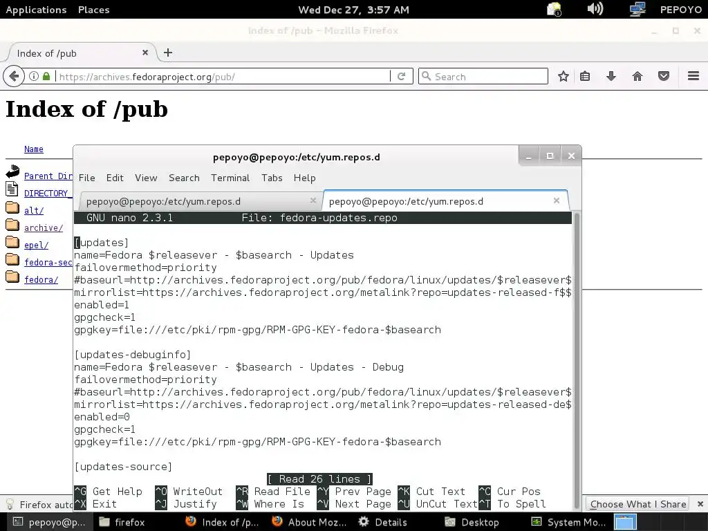
Task: Click the clock Wed Dec 27
Action: [353, 10]
